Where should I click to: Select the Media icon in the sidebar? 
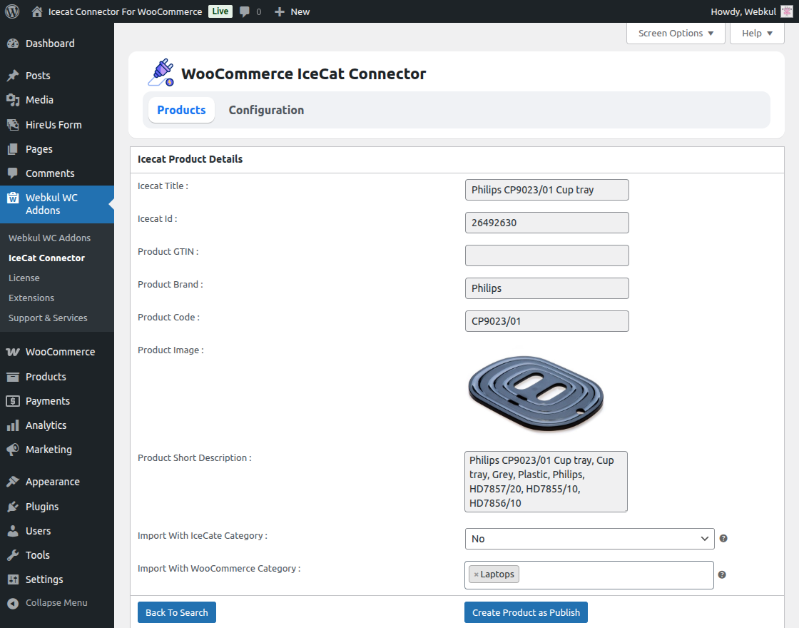pos(14,100)
